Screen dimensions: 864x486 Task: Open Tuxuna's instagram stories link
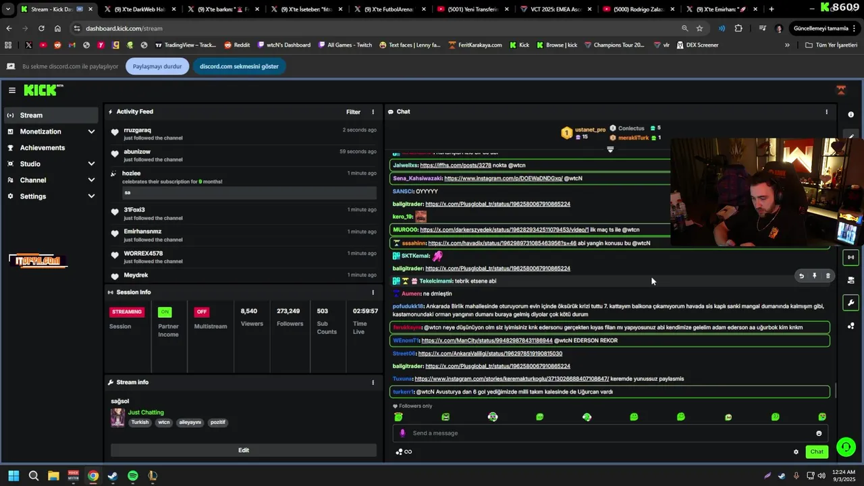click(512, 379)
